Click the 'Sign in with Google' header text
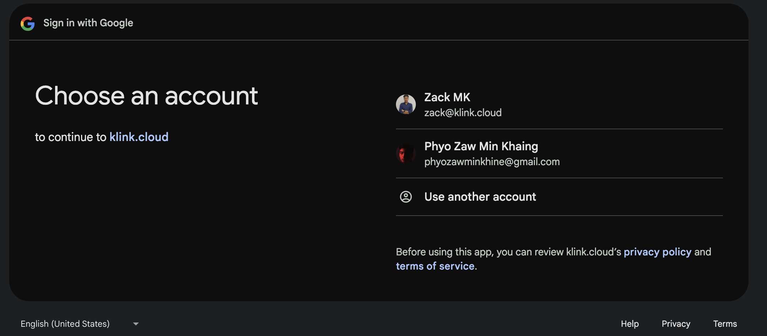This screenshot has height=336, width=767. [88, 23]
